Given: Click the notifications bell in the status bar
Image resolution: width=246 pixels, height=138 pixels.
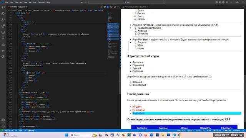Looking at the screenshot, I should pyautogui.click(x=243, y=130).
